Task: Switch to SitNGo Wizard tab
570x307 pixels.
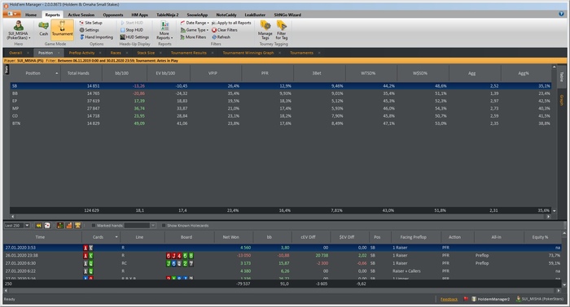Action: 287,15
